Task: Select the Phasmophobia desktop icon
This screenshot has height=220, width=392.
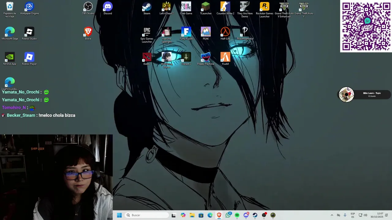Action: click(245, 34)
